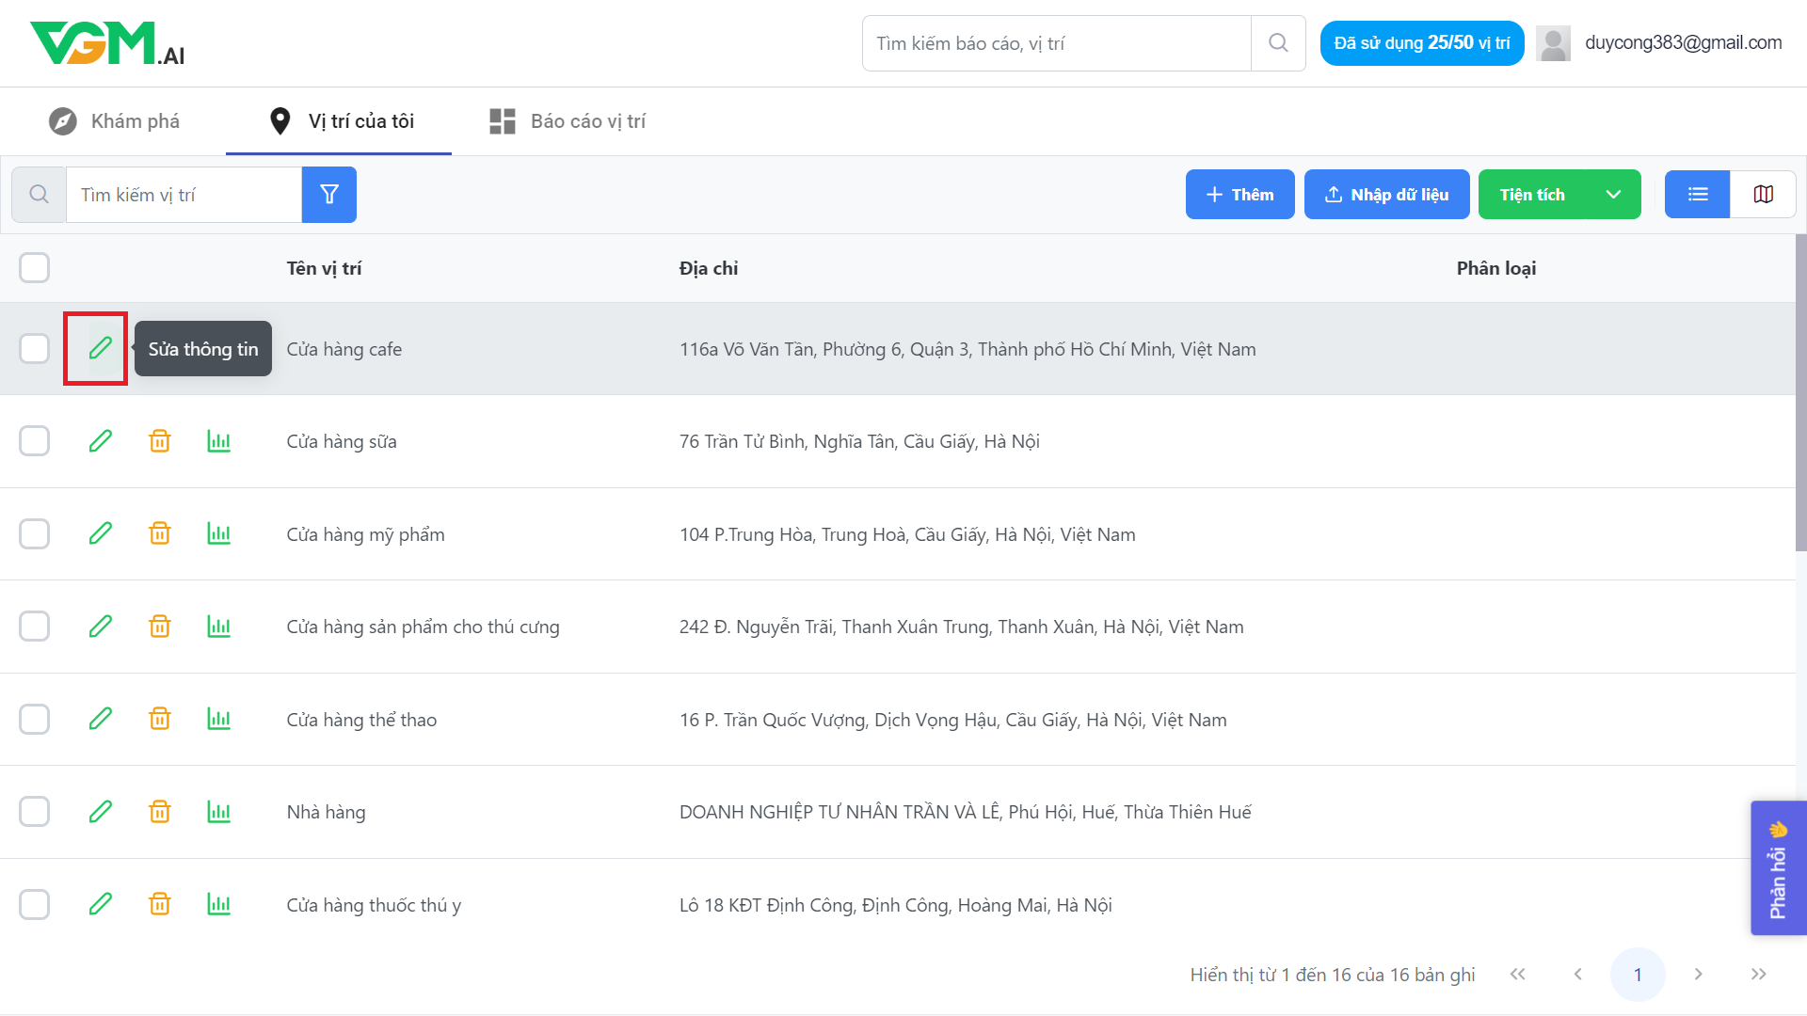The width and height of the screenshot is (1807, 1016).
Task: Open chart report for Cửa hàng thể thao
Action: [218, 720]
